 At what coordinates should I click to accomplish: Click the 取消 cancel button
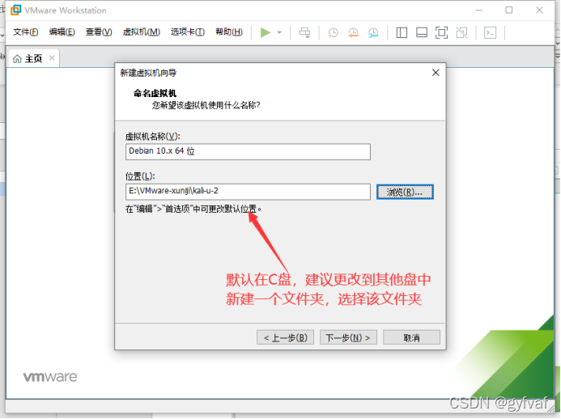[x=411, y=337]
